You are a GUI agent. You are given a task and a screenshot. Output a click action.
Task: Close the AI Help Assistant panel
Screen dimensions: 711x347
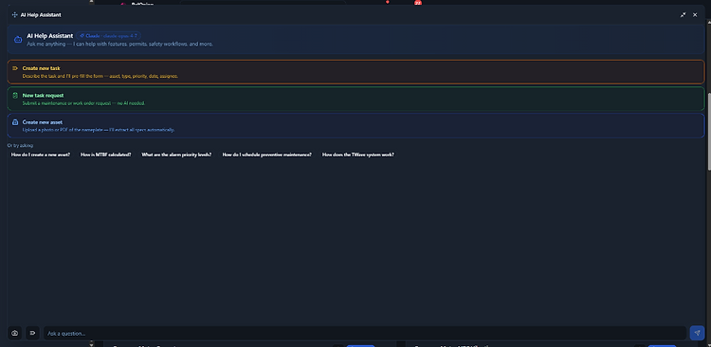695,15
